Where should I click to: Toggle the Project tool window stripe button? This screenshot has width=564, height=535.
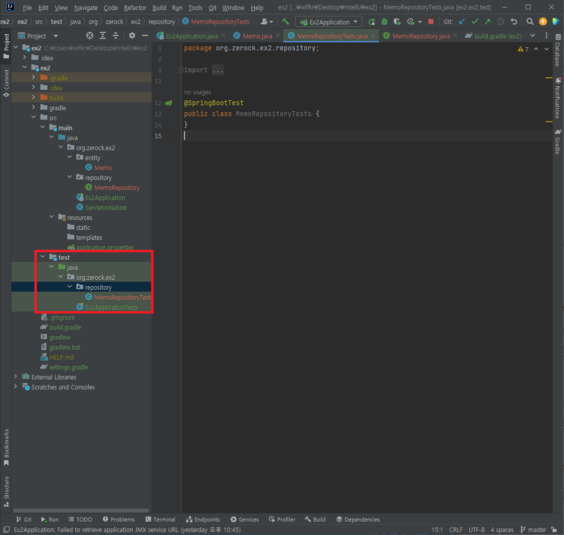pos(6,46)
